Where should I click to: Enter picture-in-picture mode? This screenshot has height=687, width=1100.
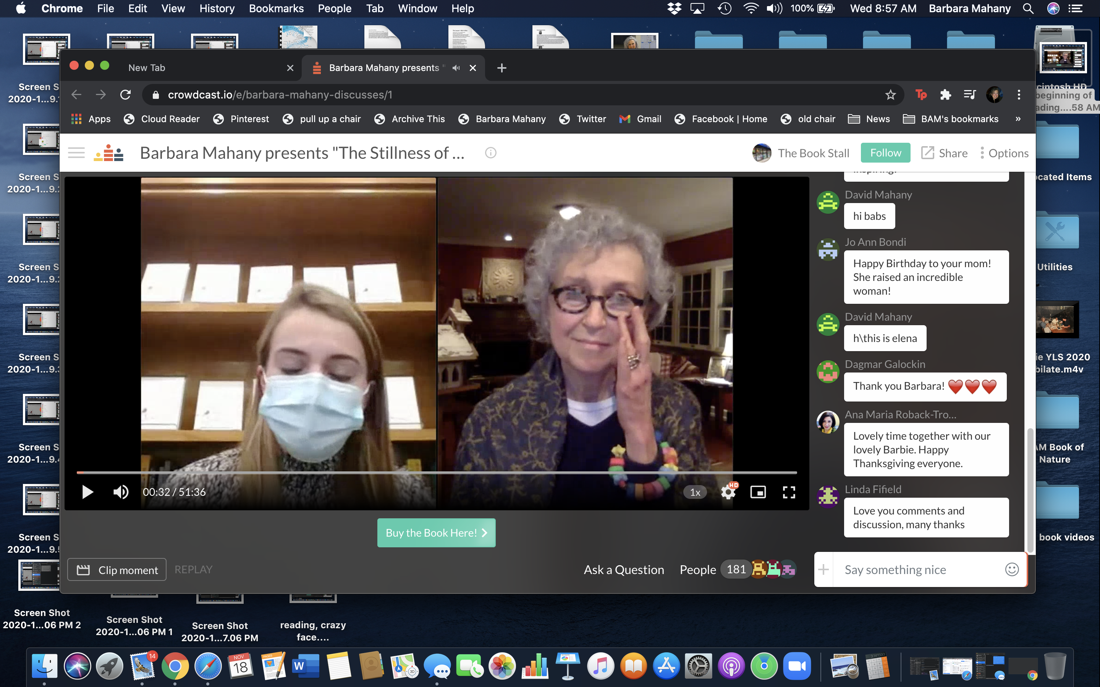758,492
